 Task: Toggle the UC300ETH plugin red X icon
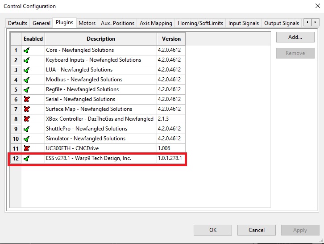click(x=27, y=149)
